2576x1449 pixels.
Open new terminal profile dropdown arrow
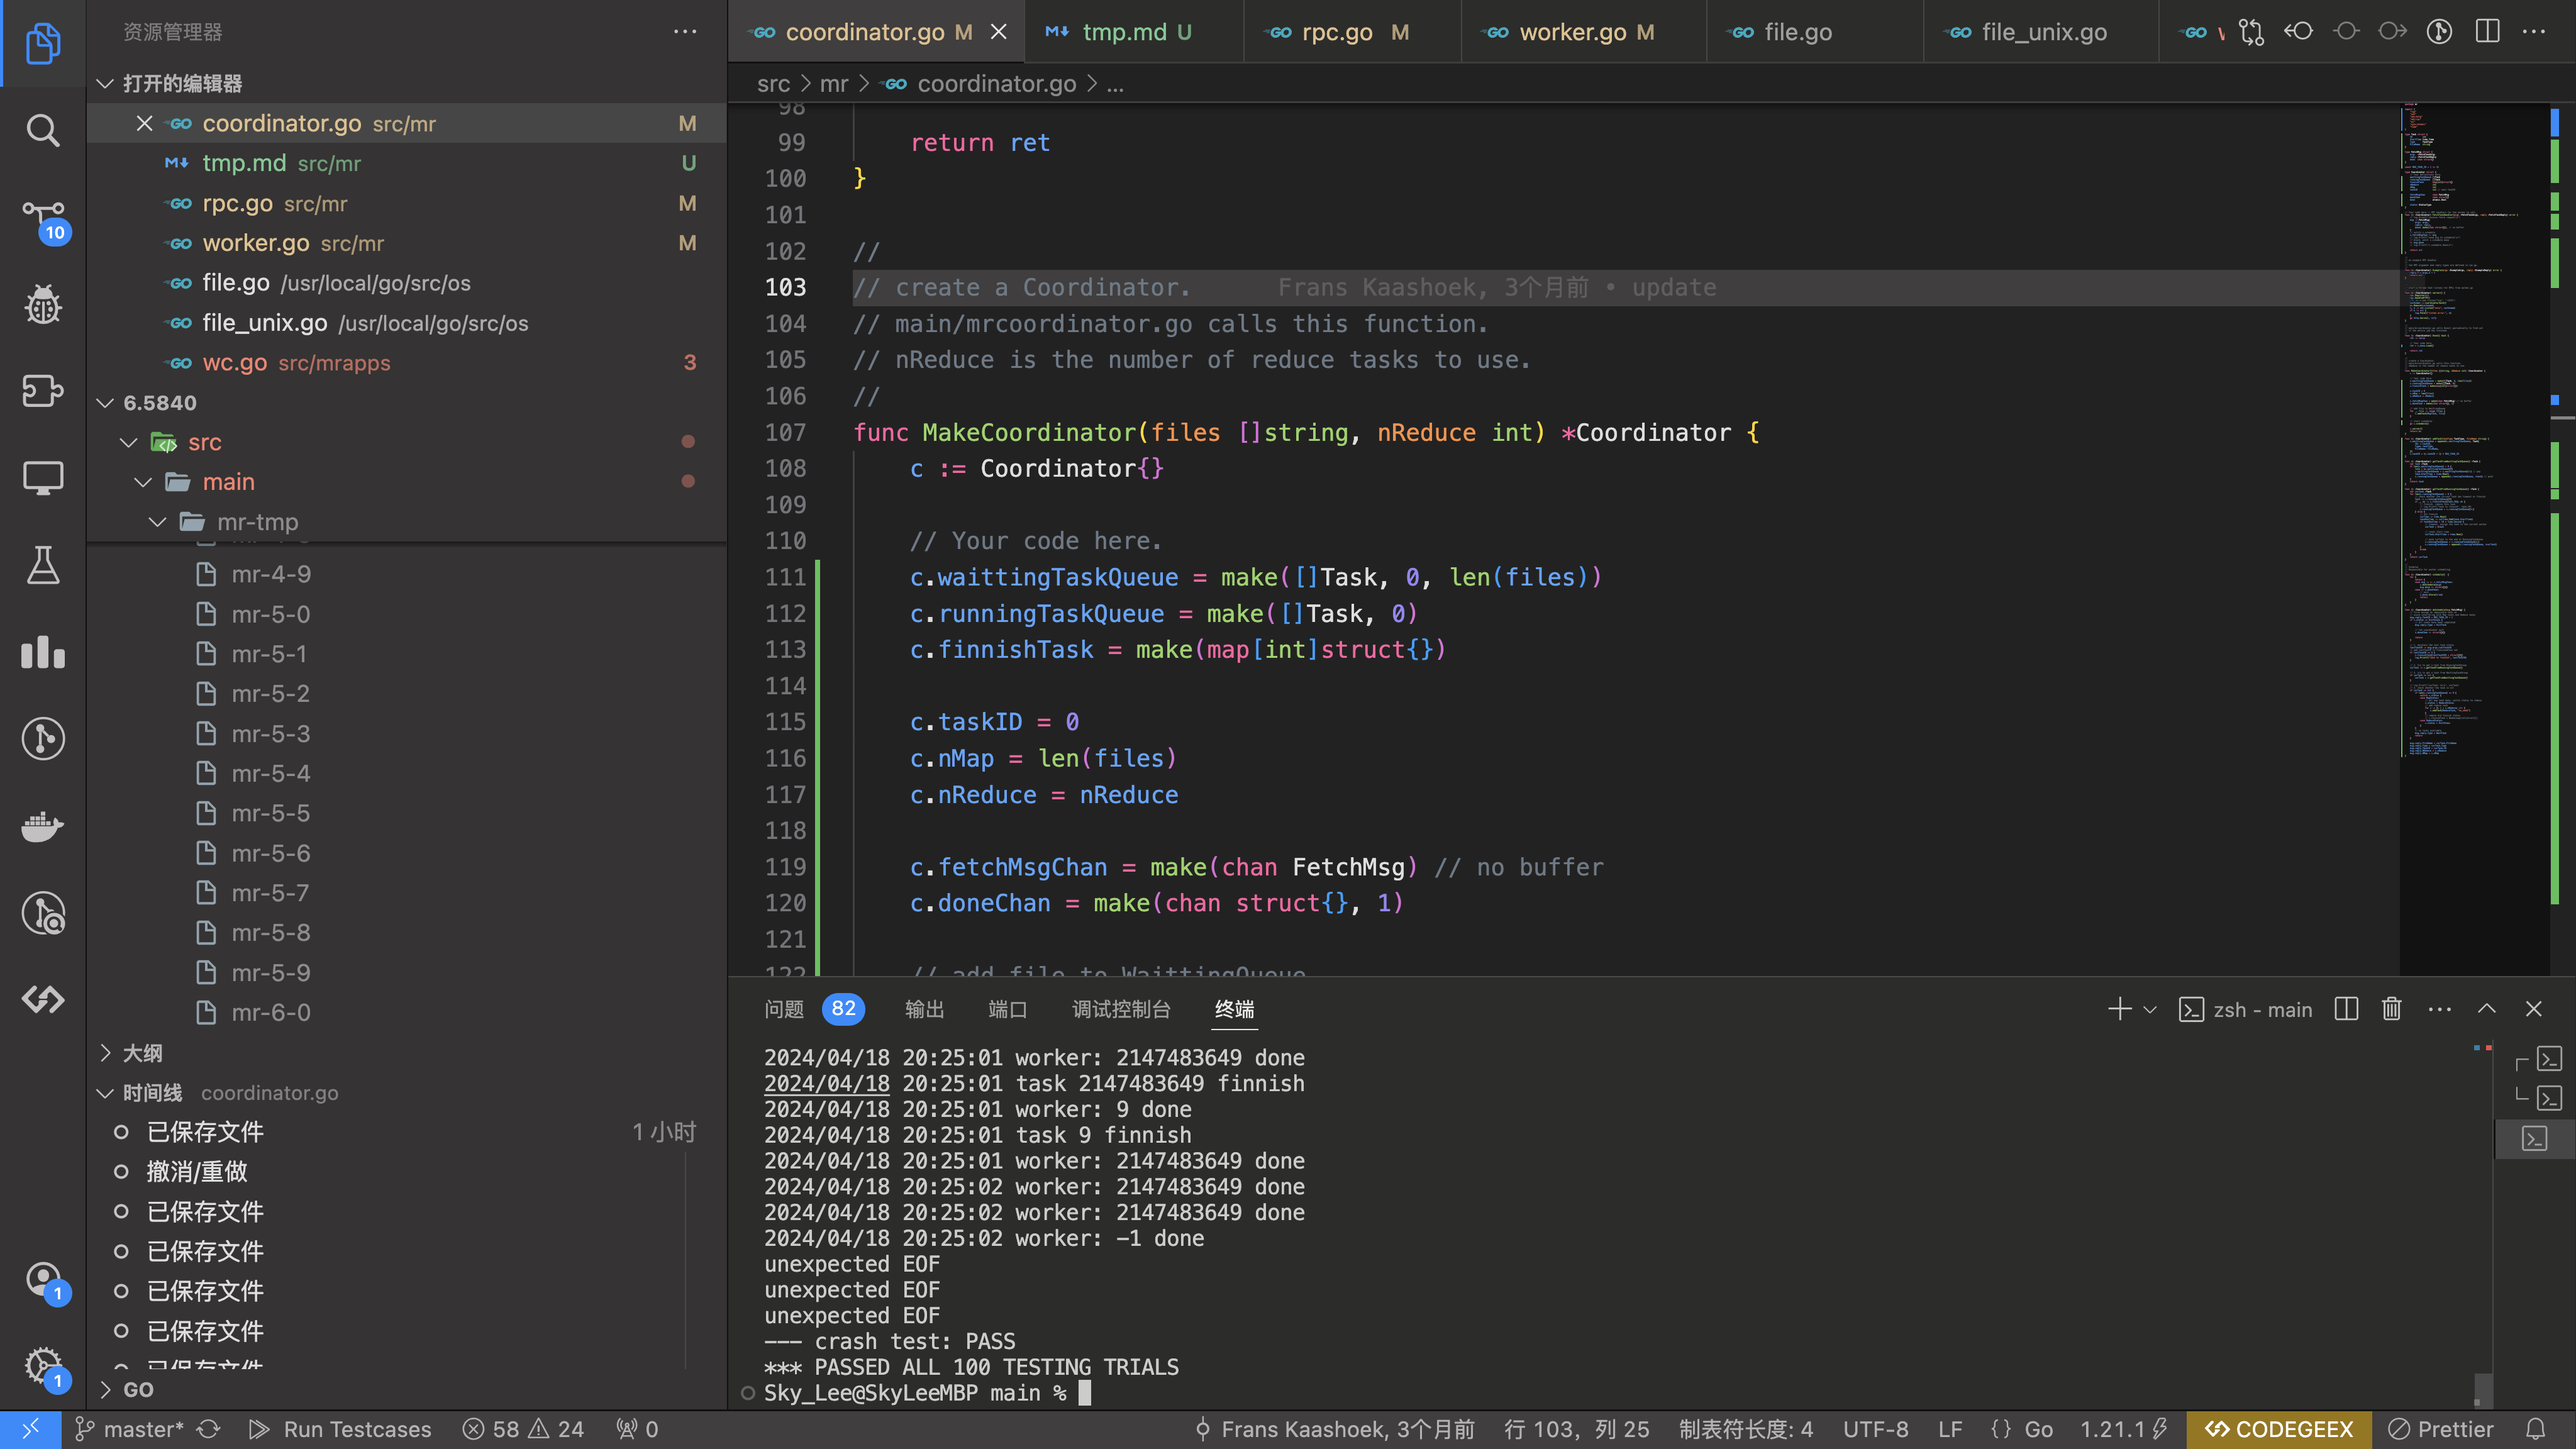[2150, 1010]
